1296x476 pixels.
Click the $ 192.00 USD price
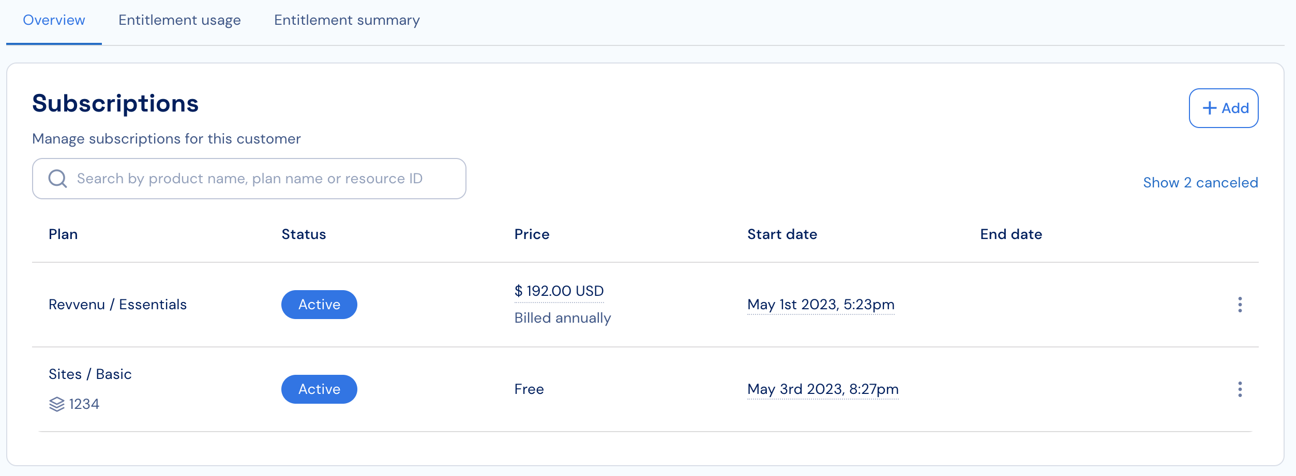coord(559,291)
